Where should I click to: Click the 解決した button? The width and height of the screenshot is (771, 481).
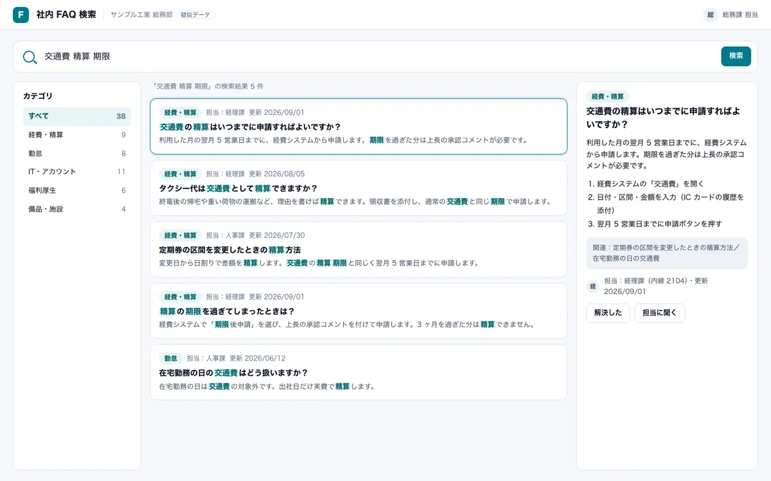tap(608, 313)
